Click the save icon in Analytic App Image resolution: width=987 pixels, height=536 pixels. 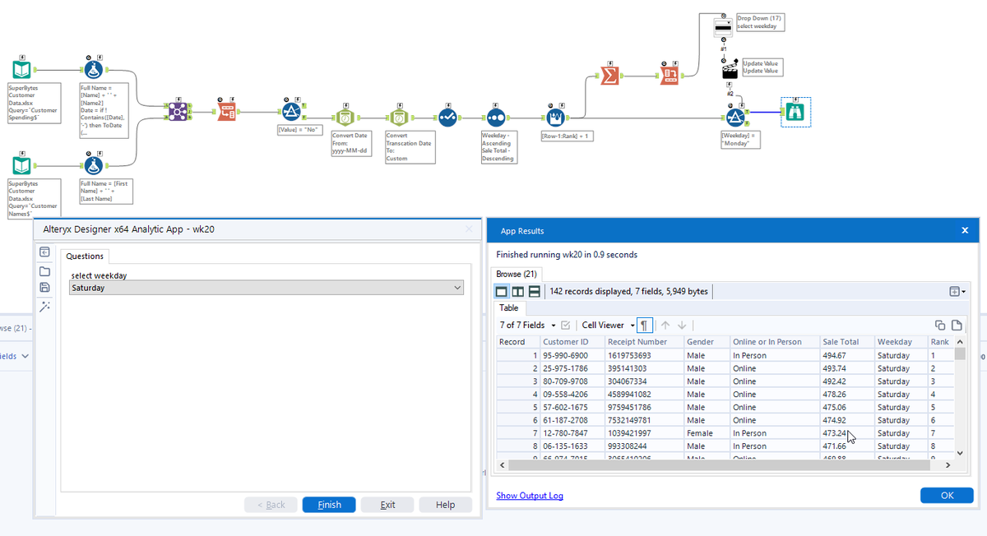(45, 288)
